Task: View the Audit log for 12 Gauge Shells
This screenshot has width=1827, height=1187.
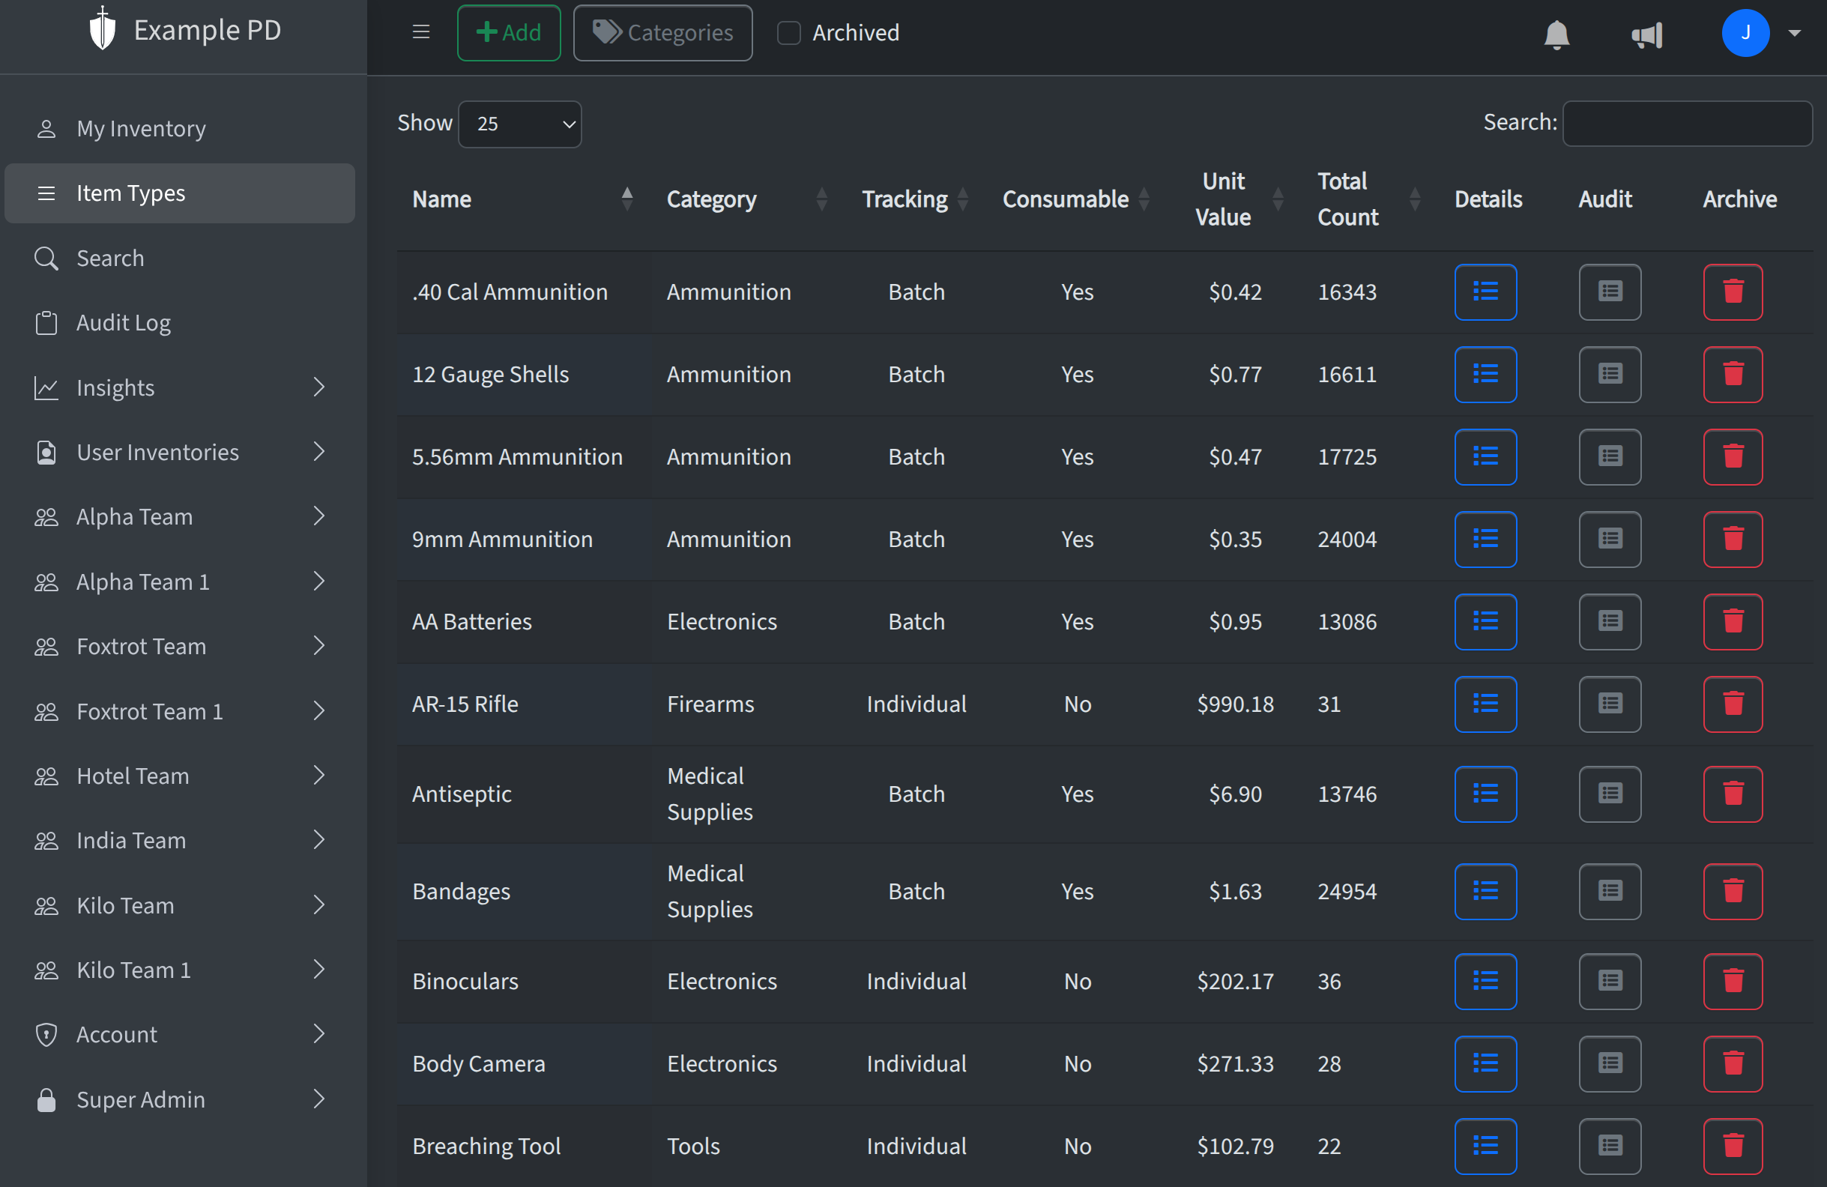Action: tap(1609, 375)
